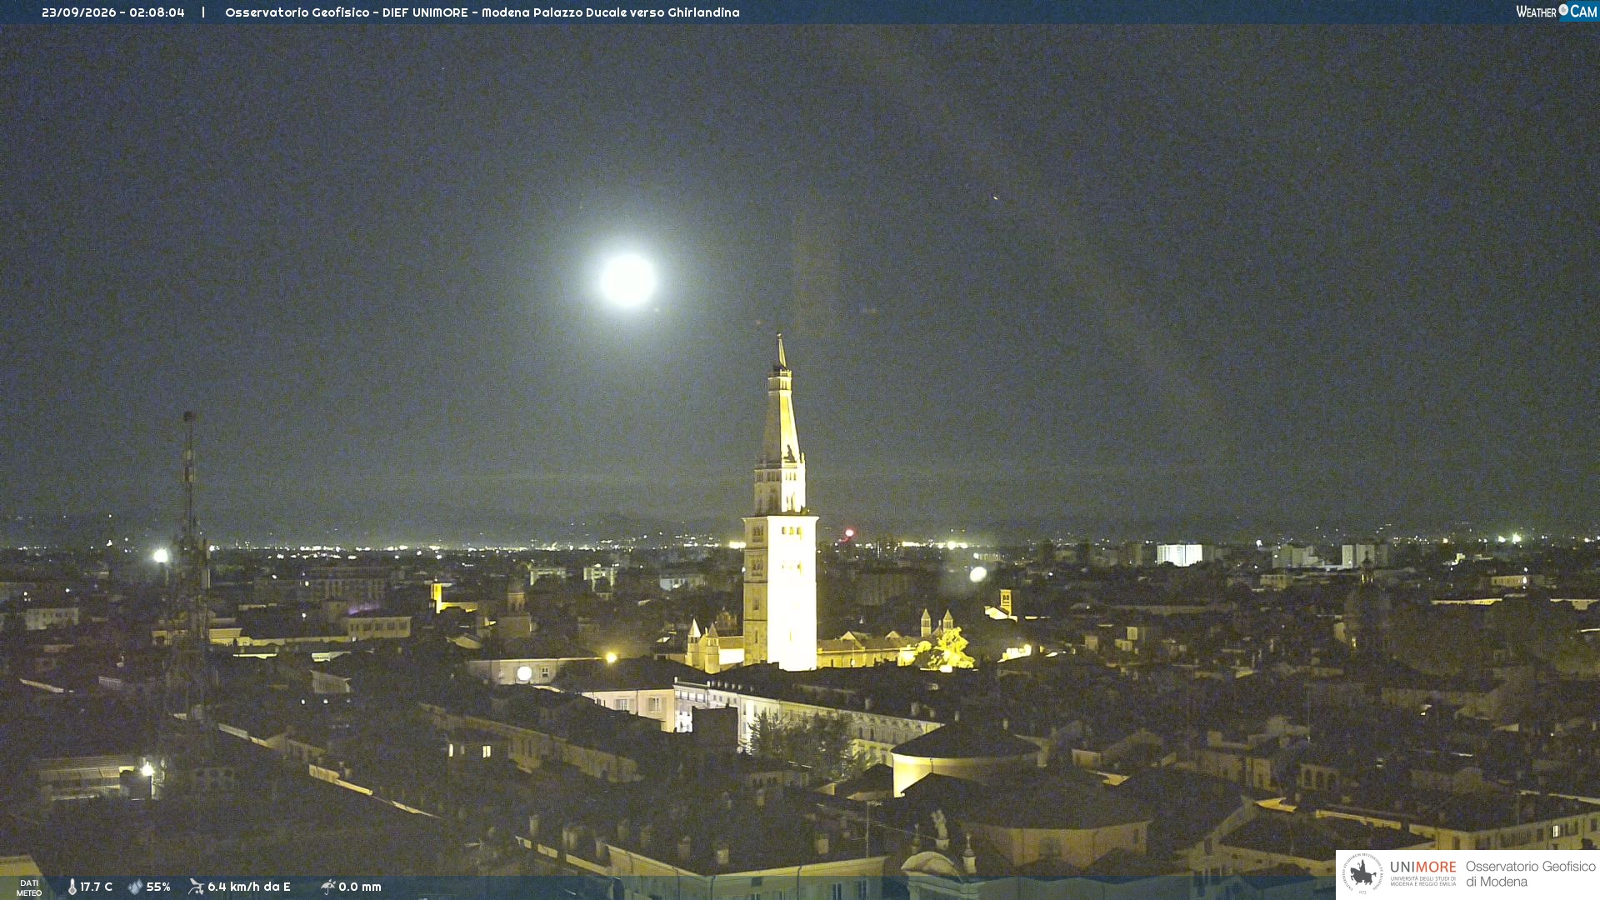Click the humidity water drops icon
The height and width of the screenshot is (900, 1600).
135,887
